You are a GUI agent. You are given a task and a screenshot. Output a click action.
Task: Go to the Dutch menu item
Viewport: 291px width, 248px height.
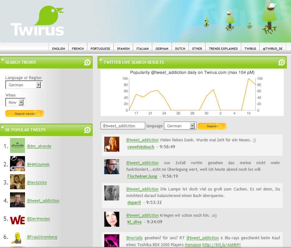[180, 48]
